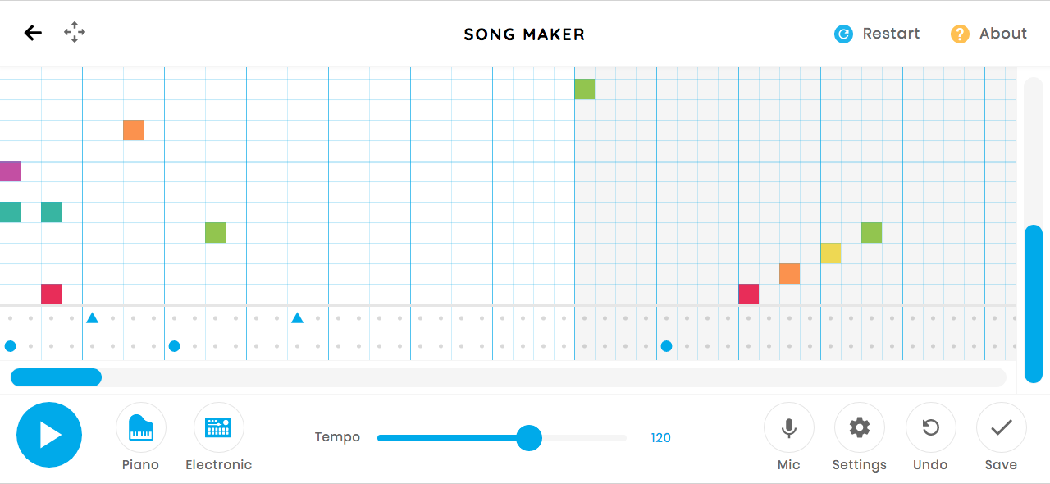Click the vertical scrollbar thumb

(1033, 304)
